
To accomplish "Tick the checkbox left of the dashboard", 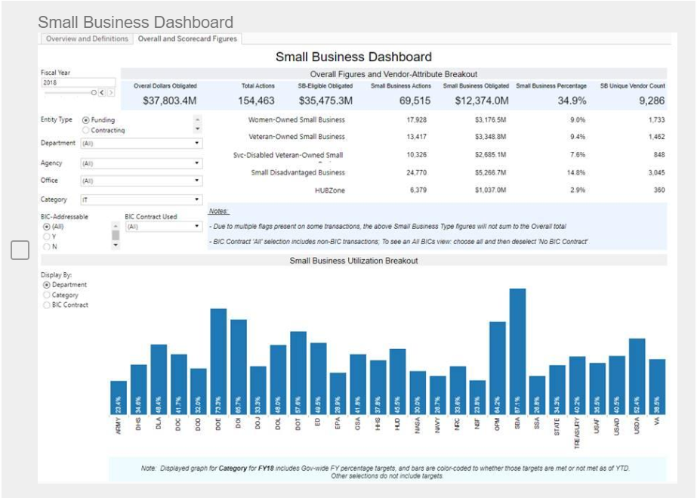I will click(20, 250).
